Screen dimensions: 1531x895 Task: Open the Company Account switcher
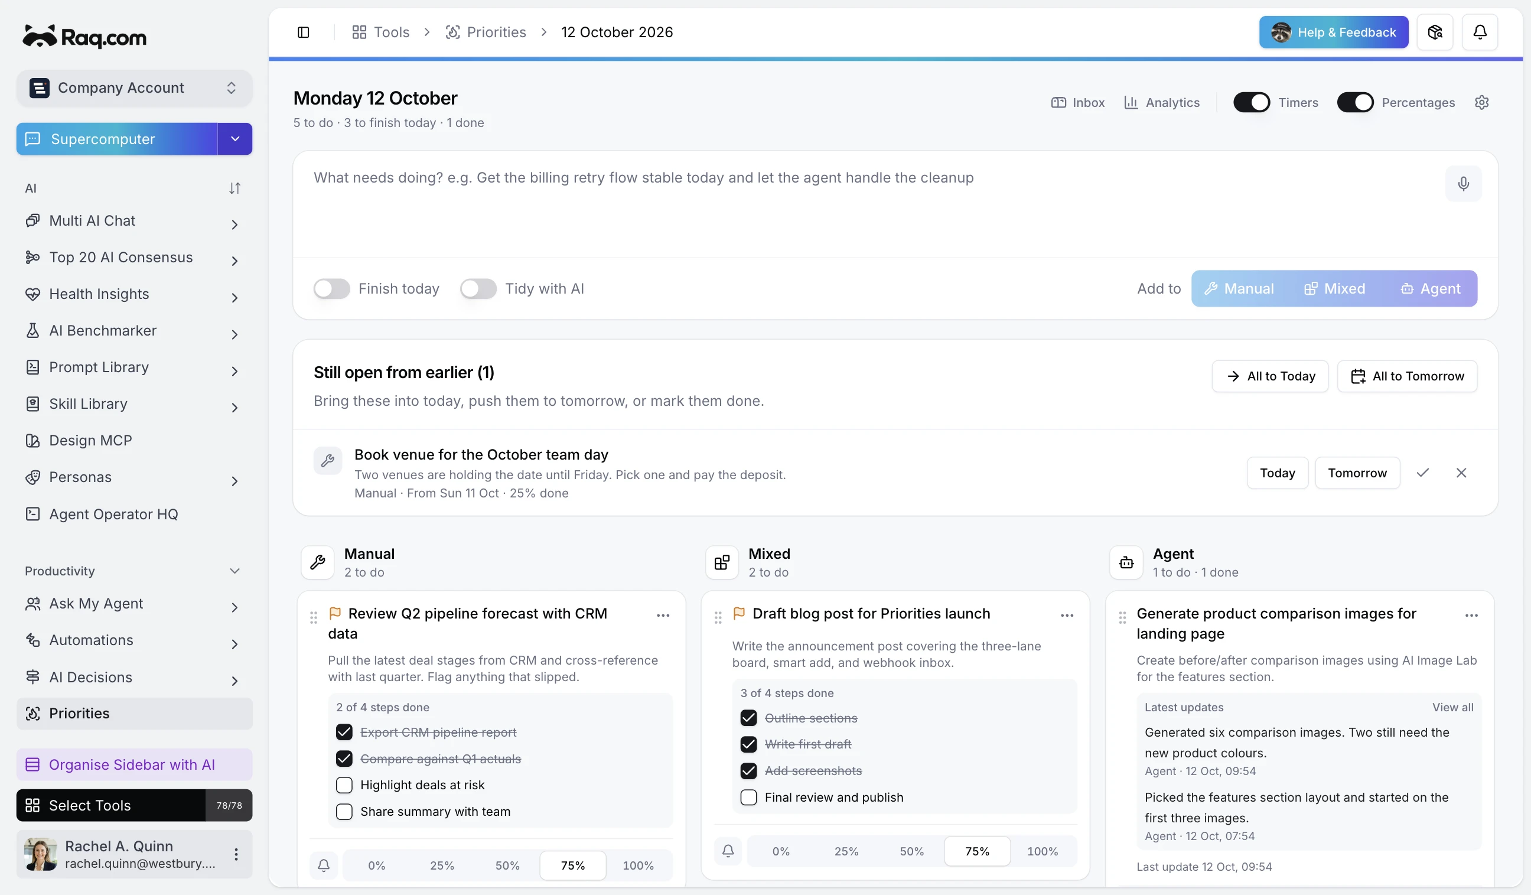[x=134, y=88]
